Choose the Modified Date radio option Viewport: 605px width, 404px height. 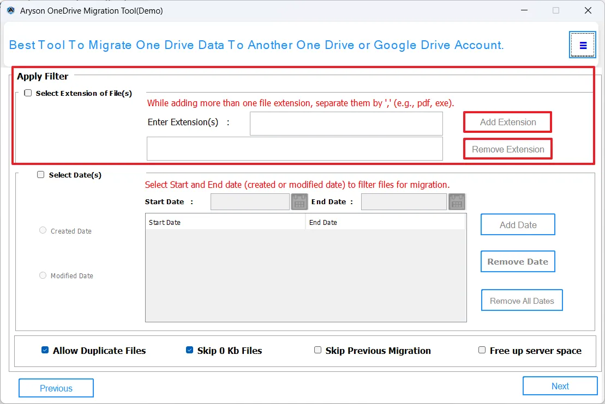pyautogui.click(x=43, y=275)
